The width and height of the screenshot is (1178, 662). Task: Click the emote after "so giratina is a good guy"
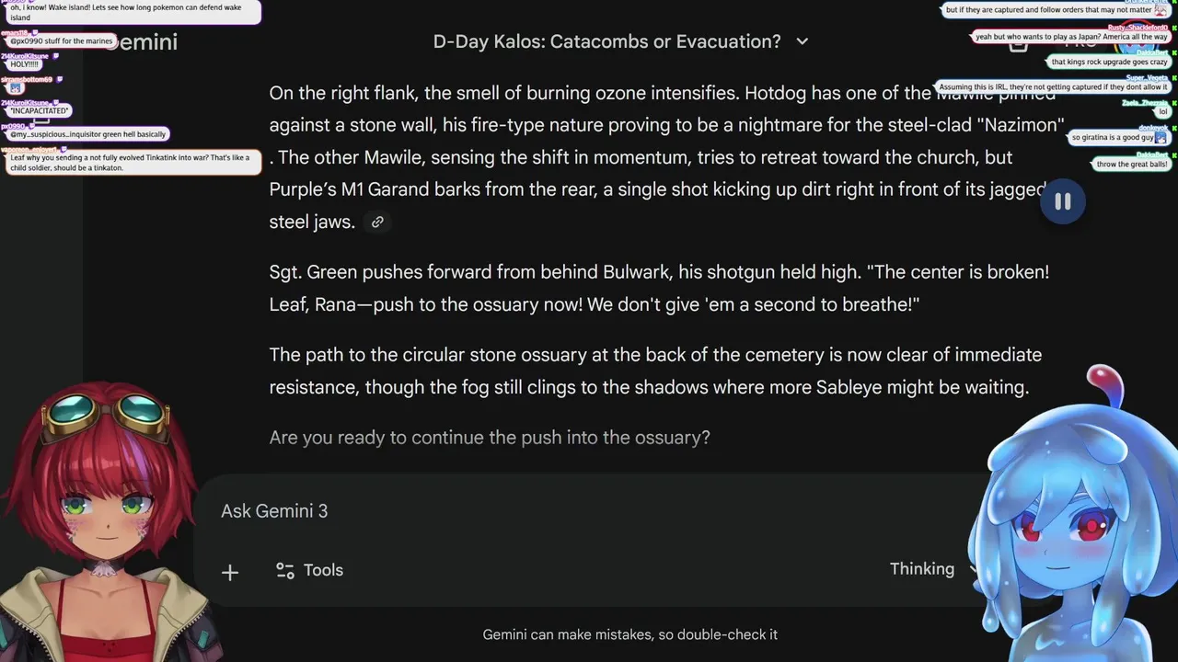[1161, 138]
